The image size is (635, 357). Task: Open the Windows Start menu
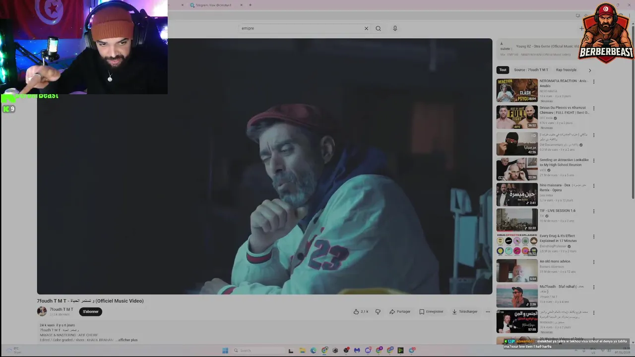pyautogui.click(x=225, y=350)
